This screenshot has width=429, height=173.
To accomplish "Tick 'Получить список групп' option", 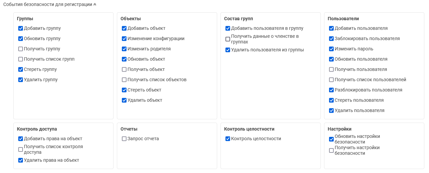I will click(x=21, y=59).
